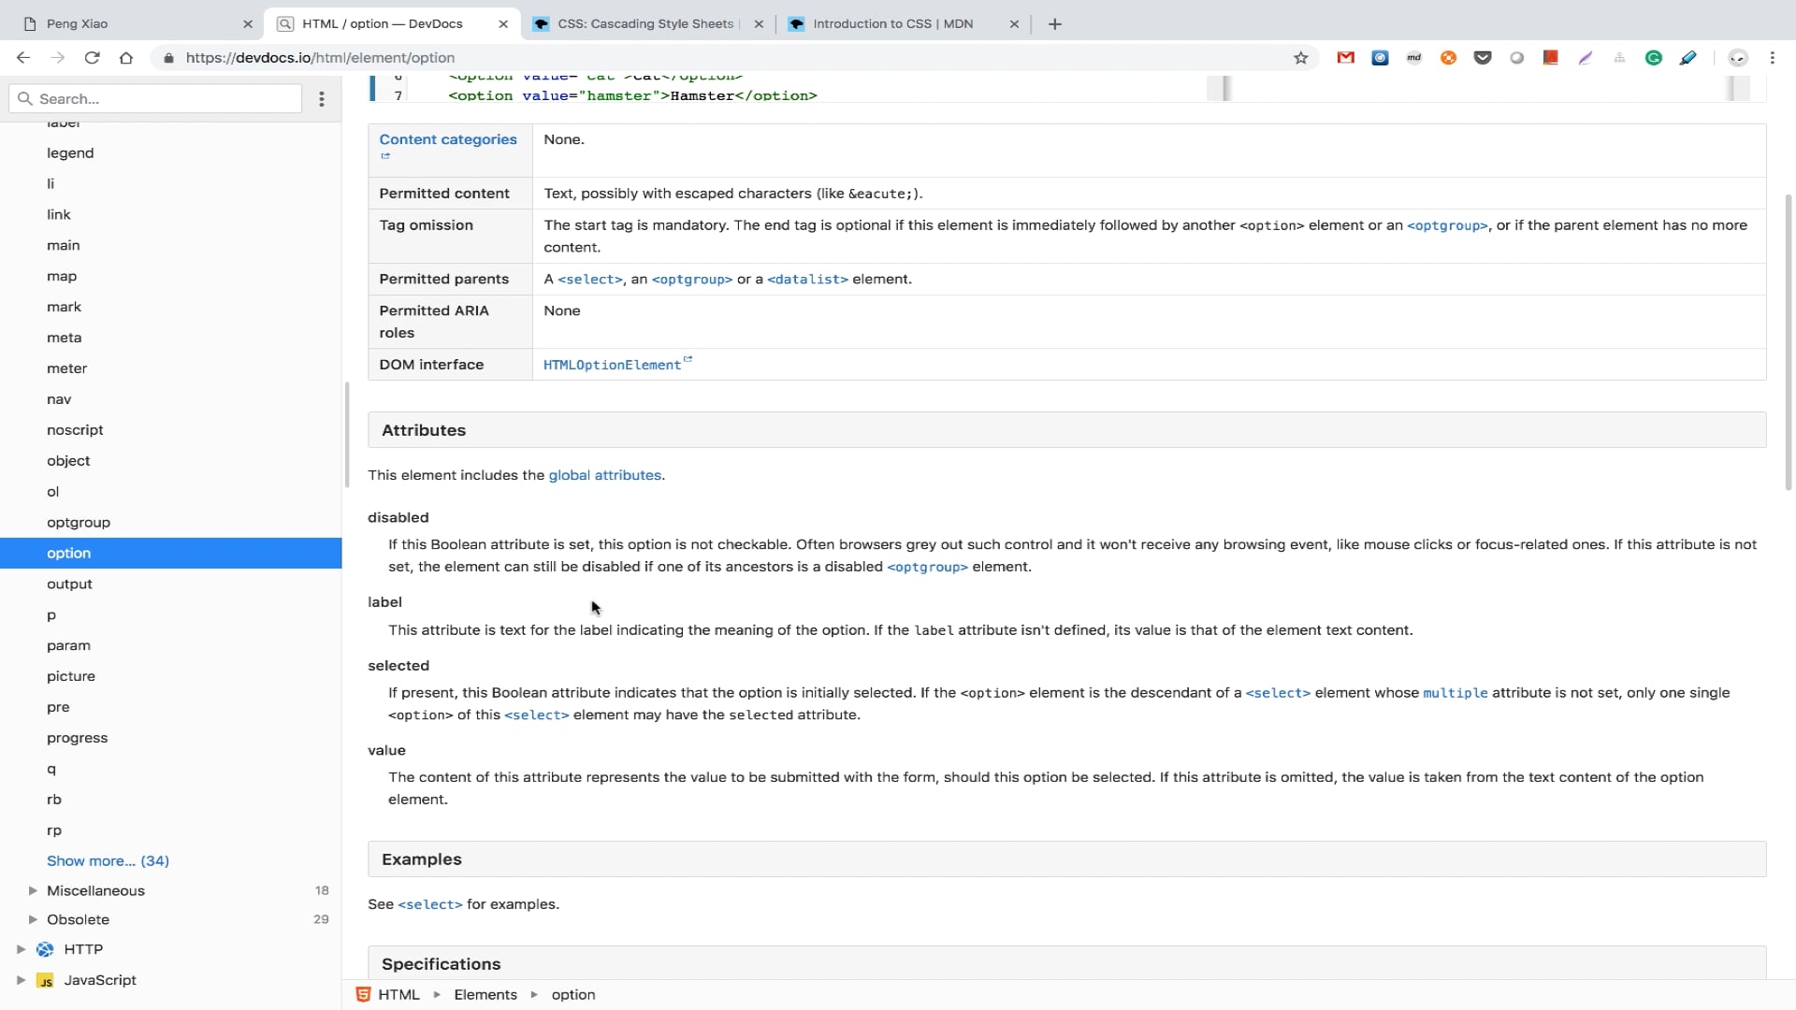
Task: Click the Grammarly extension icon
Action: point(1654,58)
